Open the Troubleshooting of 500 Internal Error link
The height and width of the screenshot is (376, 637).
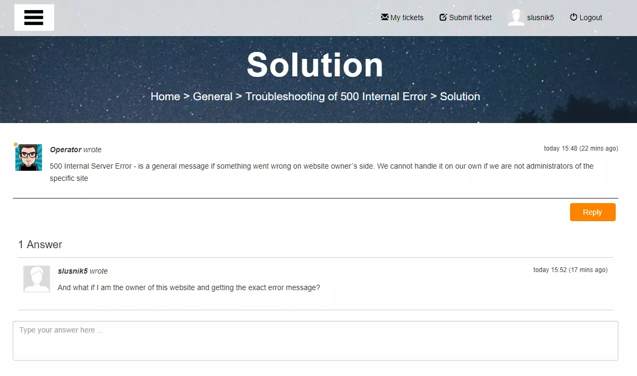[336, 96]
